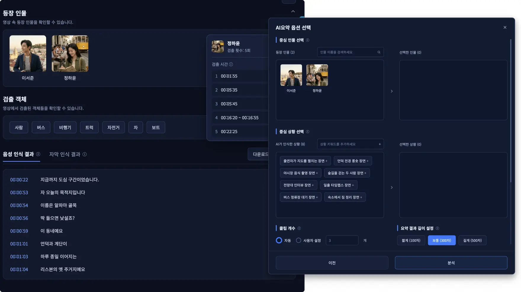The image size is (521, 292).
Task: Add the 전망대 인터뷰 장면 situation tag
Action: point(299,185)
